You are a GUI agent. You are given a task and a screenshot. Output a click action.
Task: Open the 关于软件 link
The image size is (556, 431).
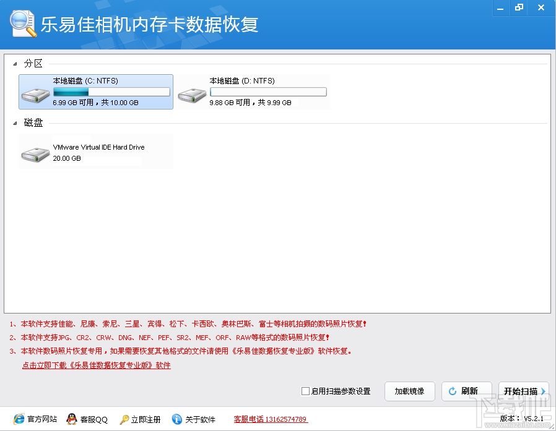(201, 419)
